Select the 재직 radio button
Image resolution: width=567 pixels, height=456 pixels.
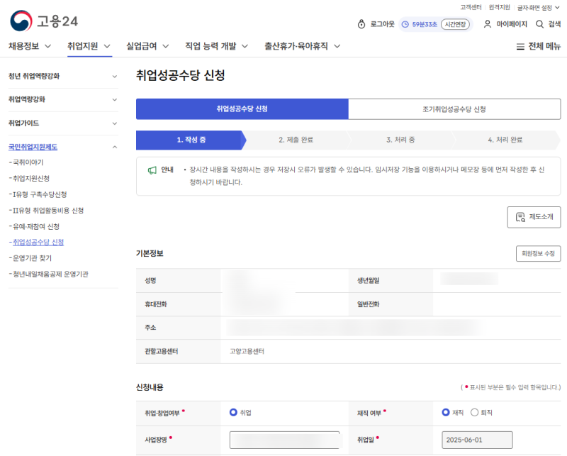pyautogui.click(x=446, y=412)
